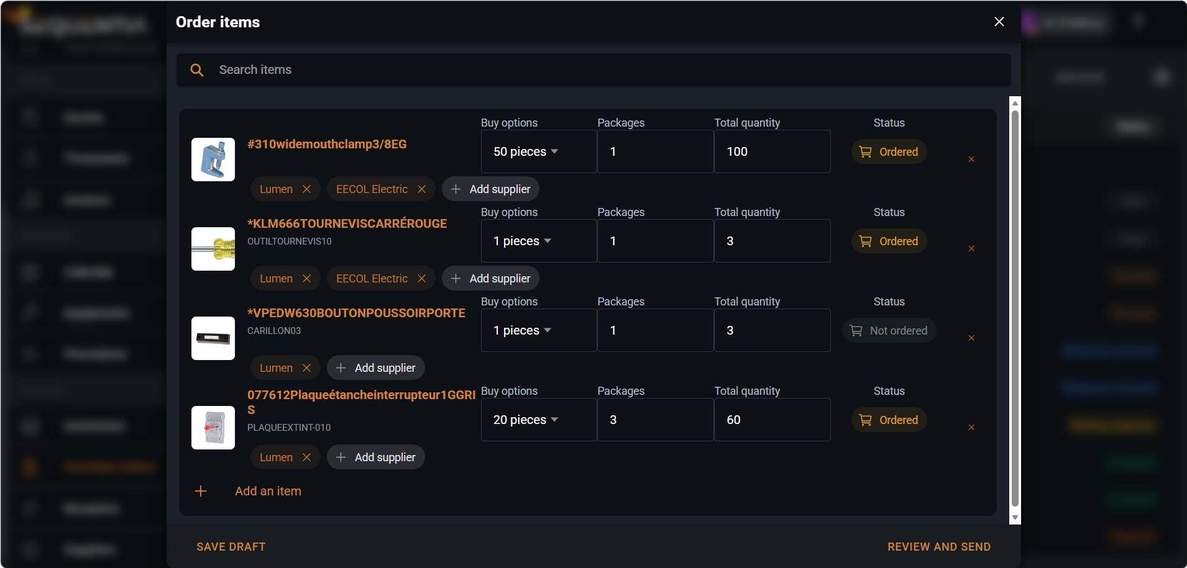This screenshot has height=568, width=1187.
Task: Click the Add an item label
Action: (268, 491)
